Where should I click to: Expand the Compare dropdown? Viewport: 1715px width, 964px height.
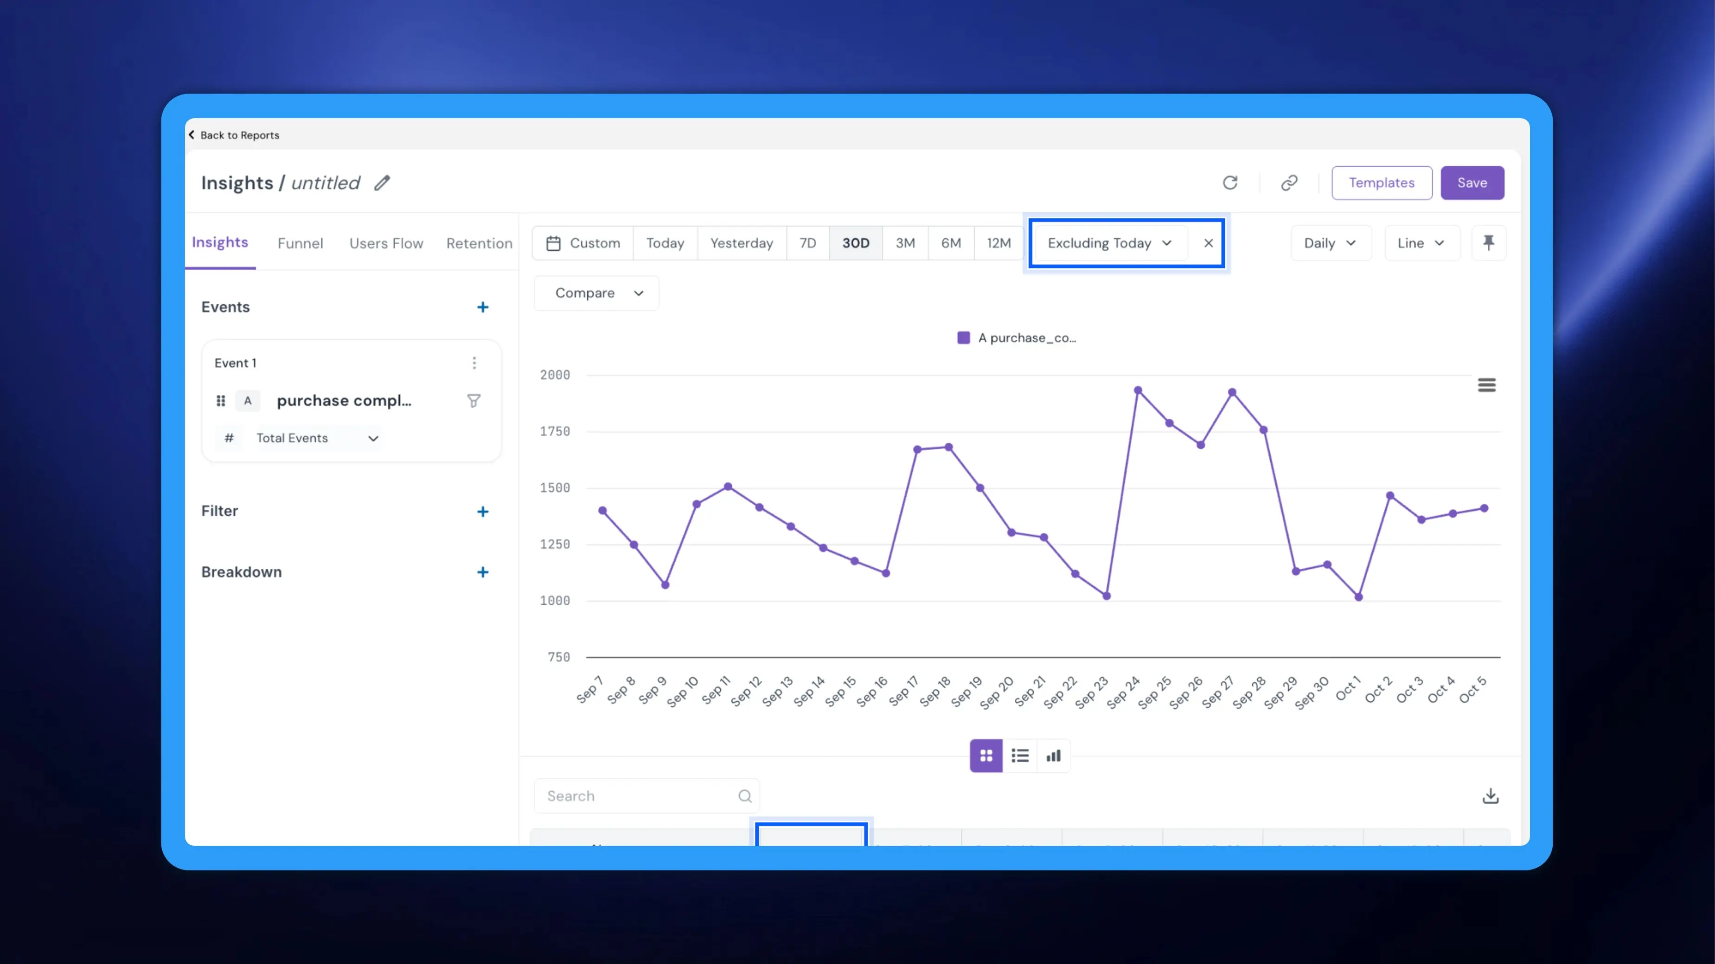pyautogui.click(x=596, y=293)
